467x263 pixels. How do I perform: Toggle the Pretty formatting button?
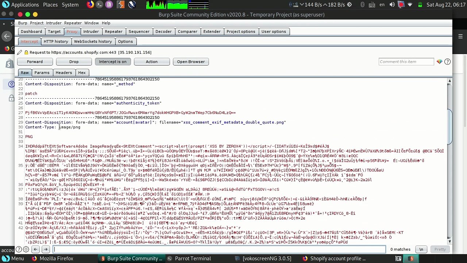point(440,249)
